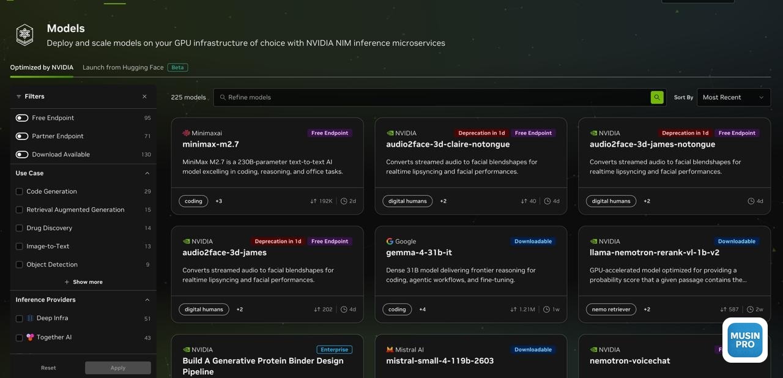The height and width of the screenshot is (378, 783).
Task: Check the Code Generation checkbox
Action: click(x=19, y=191)
